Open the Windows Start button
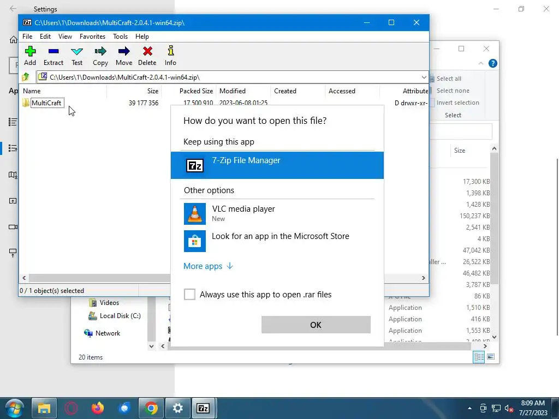 click(x=14, y=408)
